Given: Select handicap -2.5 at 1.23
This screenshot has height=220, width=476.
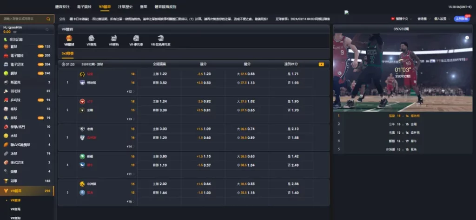Looking at the screenshot, I should point(203,74).
